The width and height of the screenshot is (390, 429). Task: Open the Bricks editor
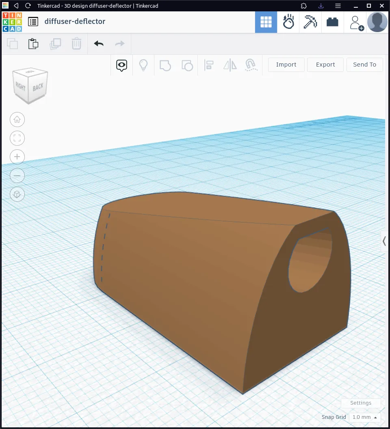(332, 22)
